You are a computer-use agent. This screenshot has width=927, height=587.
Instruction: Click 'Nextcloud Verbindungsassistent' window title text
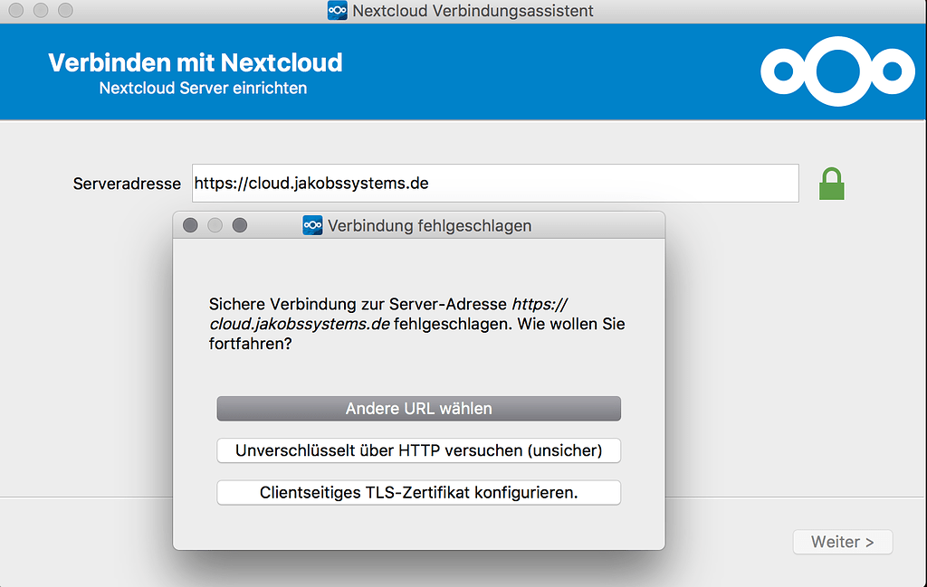(x=473, y=11)
